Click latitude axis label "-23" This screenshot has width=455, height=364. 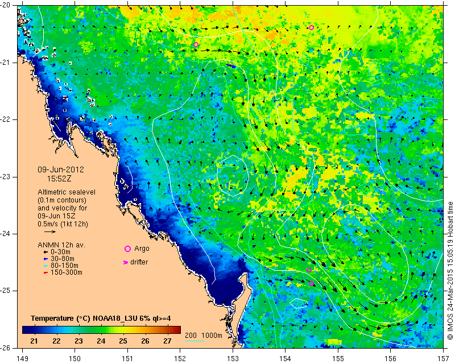[5, 177]
